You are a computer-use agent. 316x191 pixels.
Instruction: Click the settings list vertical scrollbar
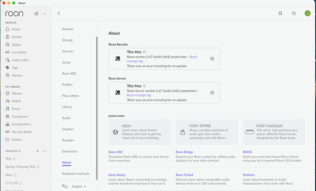97,108
